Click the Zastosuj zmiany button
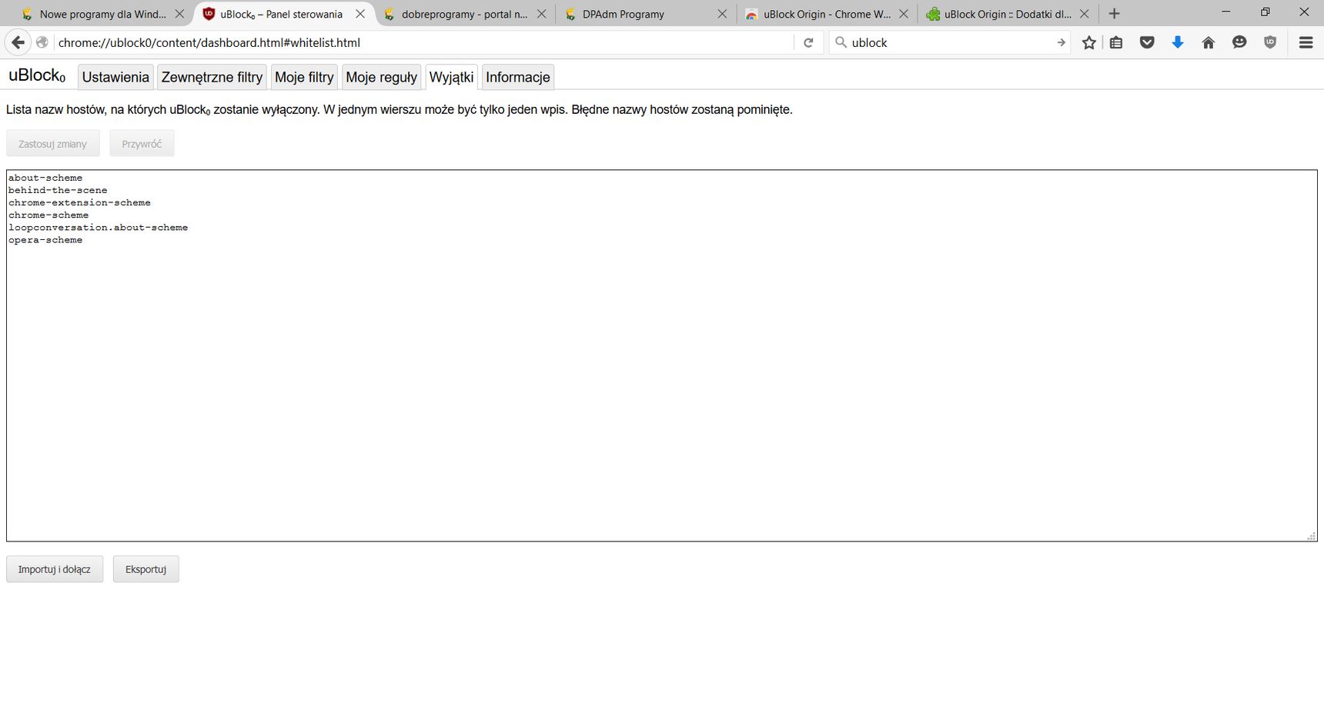1324x710 pixels. click(x=53, y=144)
